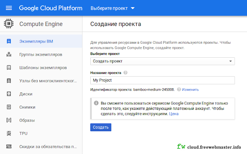Click the Узлы без многоклиентског... icon
Image resolution: width=247 pixels, height=154 pixels.
9,81
